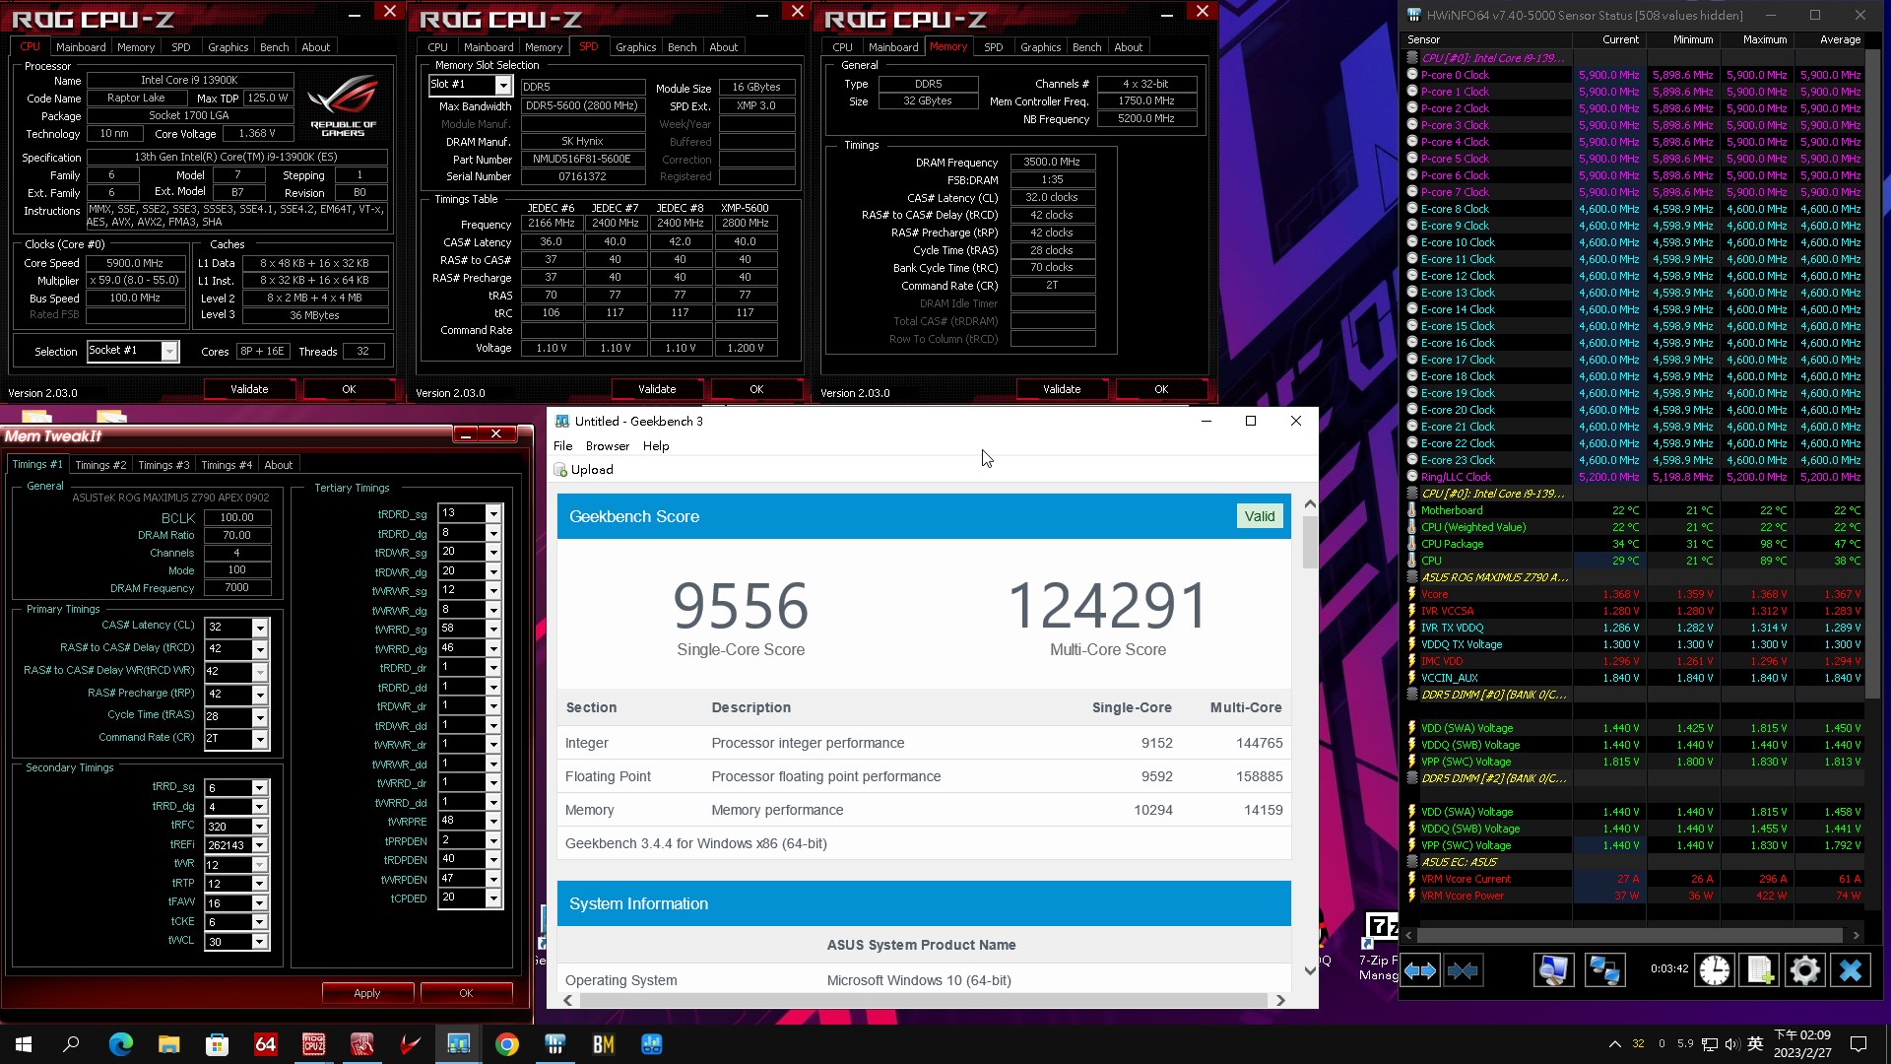The height and width of the screenshot is (1064, 1891).
Task: Open the Slot #1 dropdown in SPD tab
Action: (503, 86)
